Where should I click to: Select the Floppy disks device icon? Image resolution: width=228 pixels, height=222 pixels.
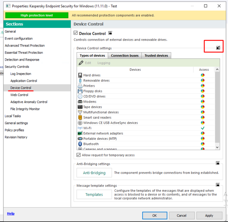click(x=80, y=91)
